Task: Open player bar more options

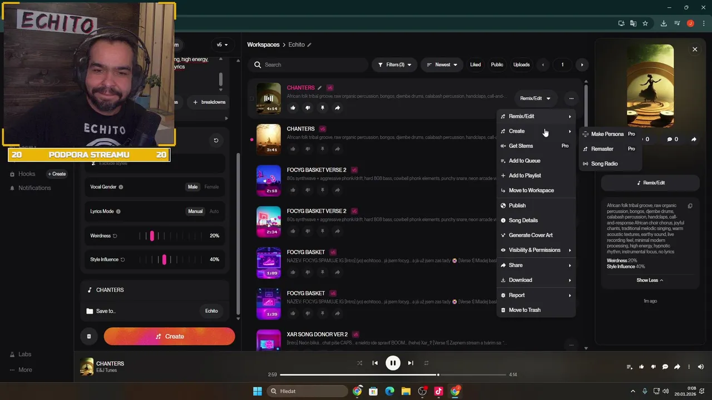Action: coord(689,367)
